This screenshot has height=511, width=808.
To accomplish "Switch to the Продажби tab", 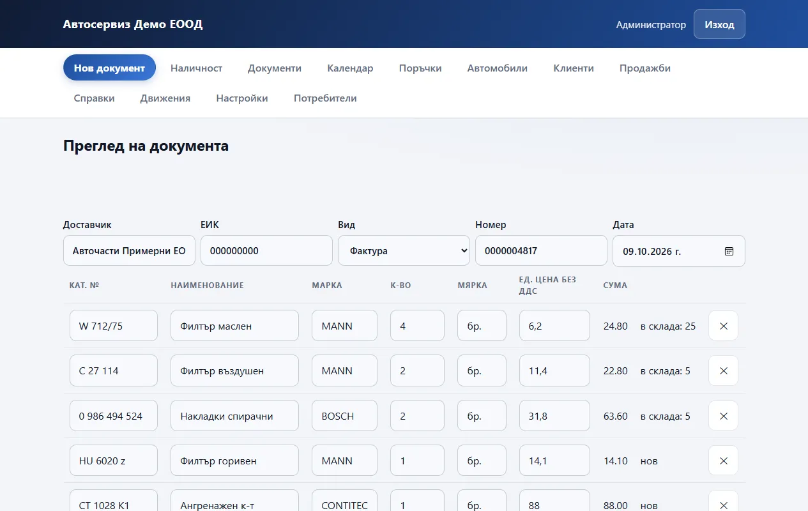I will point(645,68).
